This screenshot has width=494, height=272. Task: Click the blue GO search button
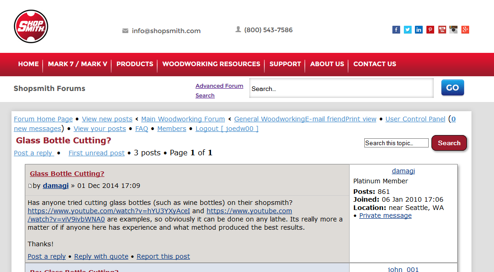tap(453, 87)
